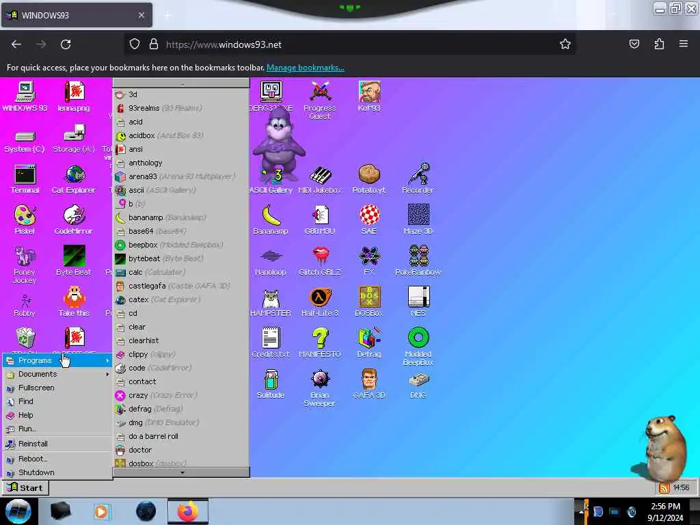Launch DOSBox desktop icon
Image resolution: width=700 pixels, height=525 pixels.
click(x=369, y=301)
